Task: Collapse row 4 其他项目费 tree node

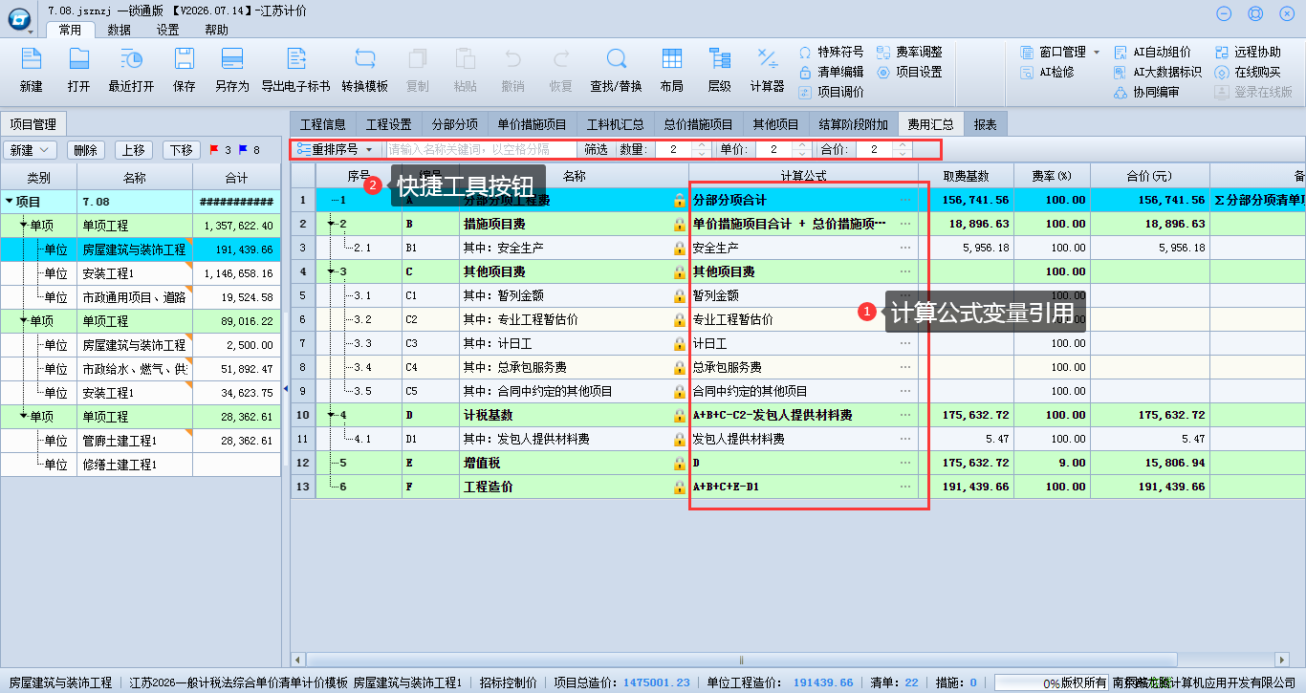Action: click(331, 271)
